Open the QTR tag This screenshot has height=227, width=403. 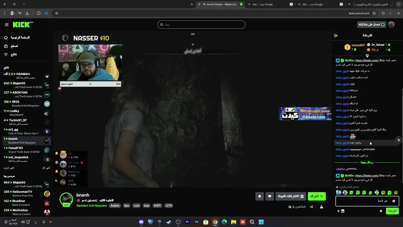point(169,206)
